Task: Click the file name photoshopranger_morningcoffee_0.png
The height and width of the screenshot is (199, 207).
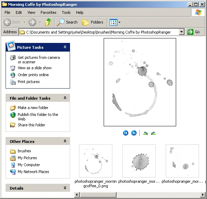Action: (96, 184)
